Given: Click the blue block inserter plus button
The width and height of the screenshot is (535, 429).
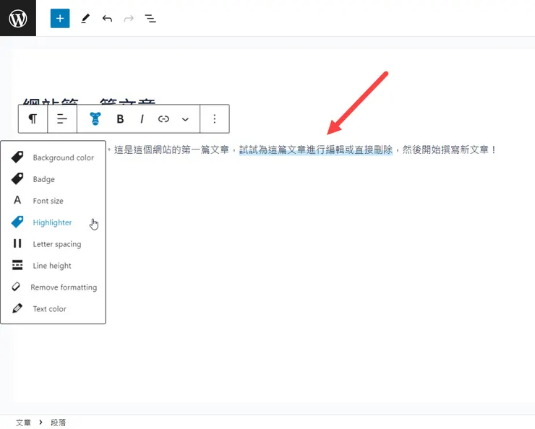Looking at the screenshot, I should tap(60, 18).
